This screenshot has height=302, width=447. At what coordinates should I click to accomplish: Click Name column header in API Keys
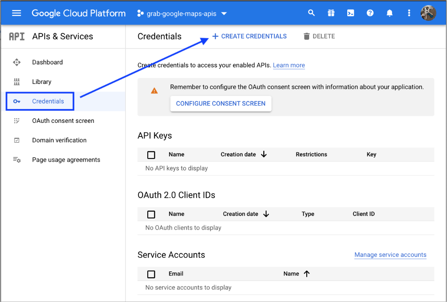pos(176,154)
